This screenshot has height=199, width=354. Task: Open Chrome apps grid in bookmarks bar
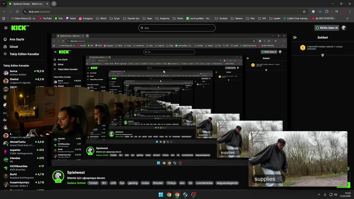point(4,19)
